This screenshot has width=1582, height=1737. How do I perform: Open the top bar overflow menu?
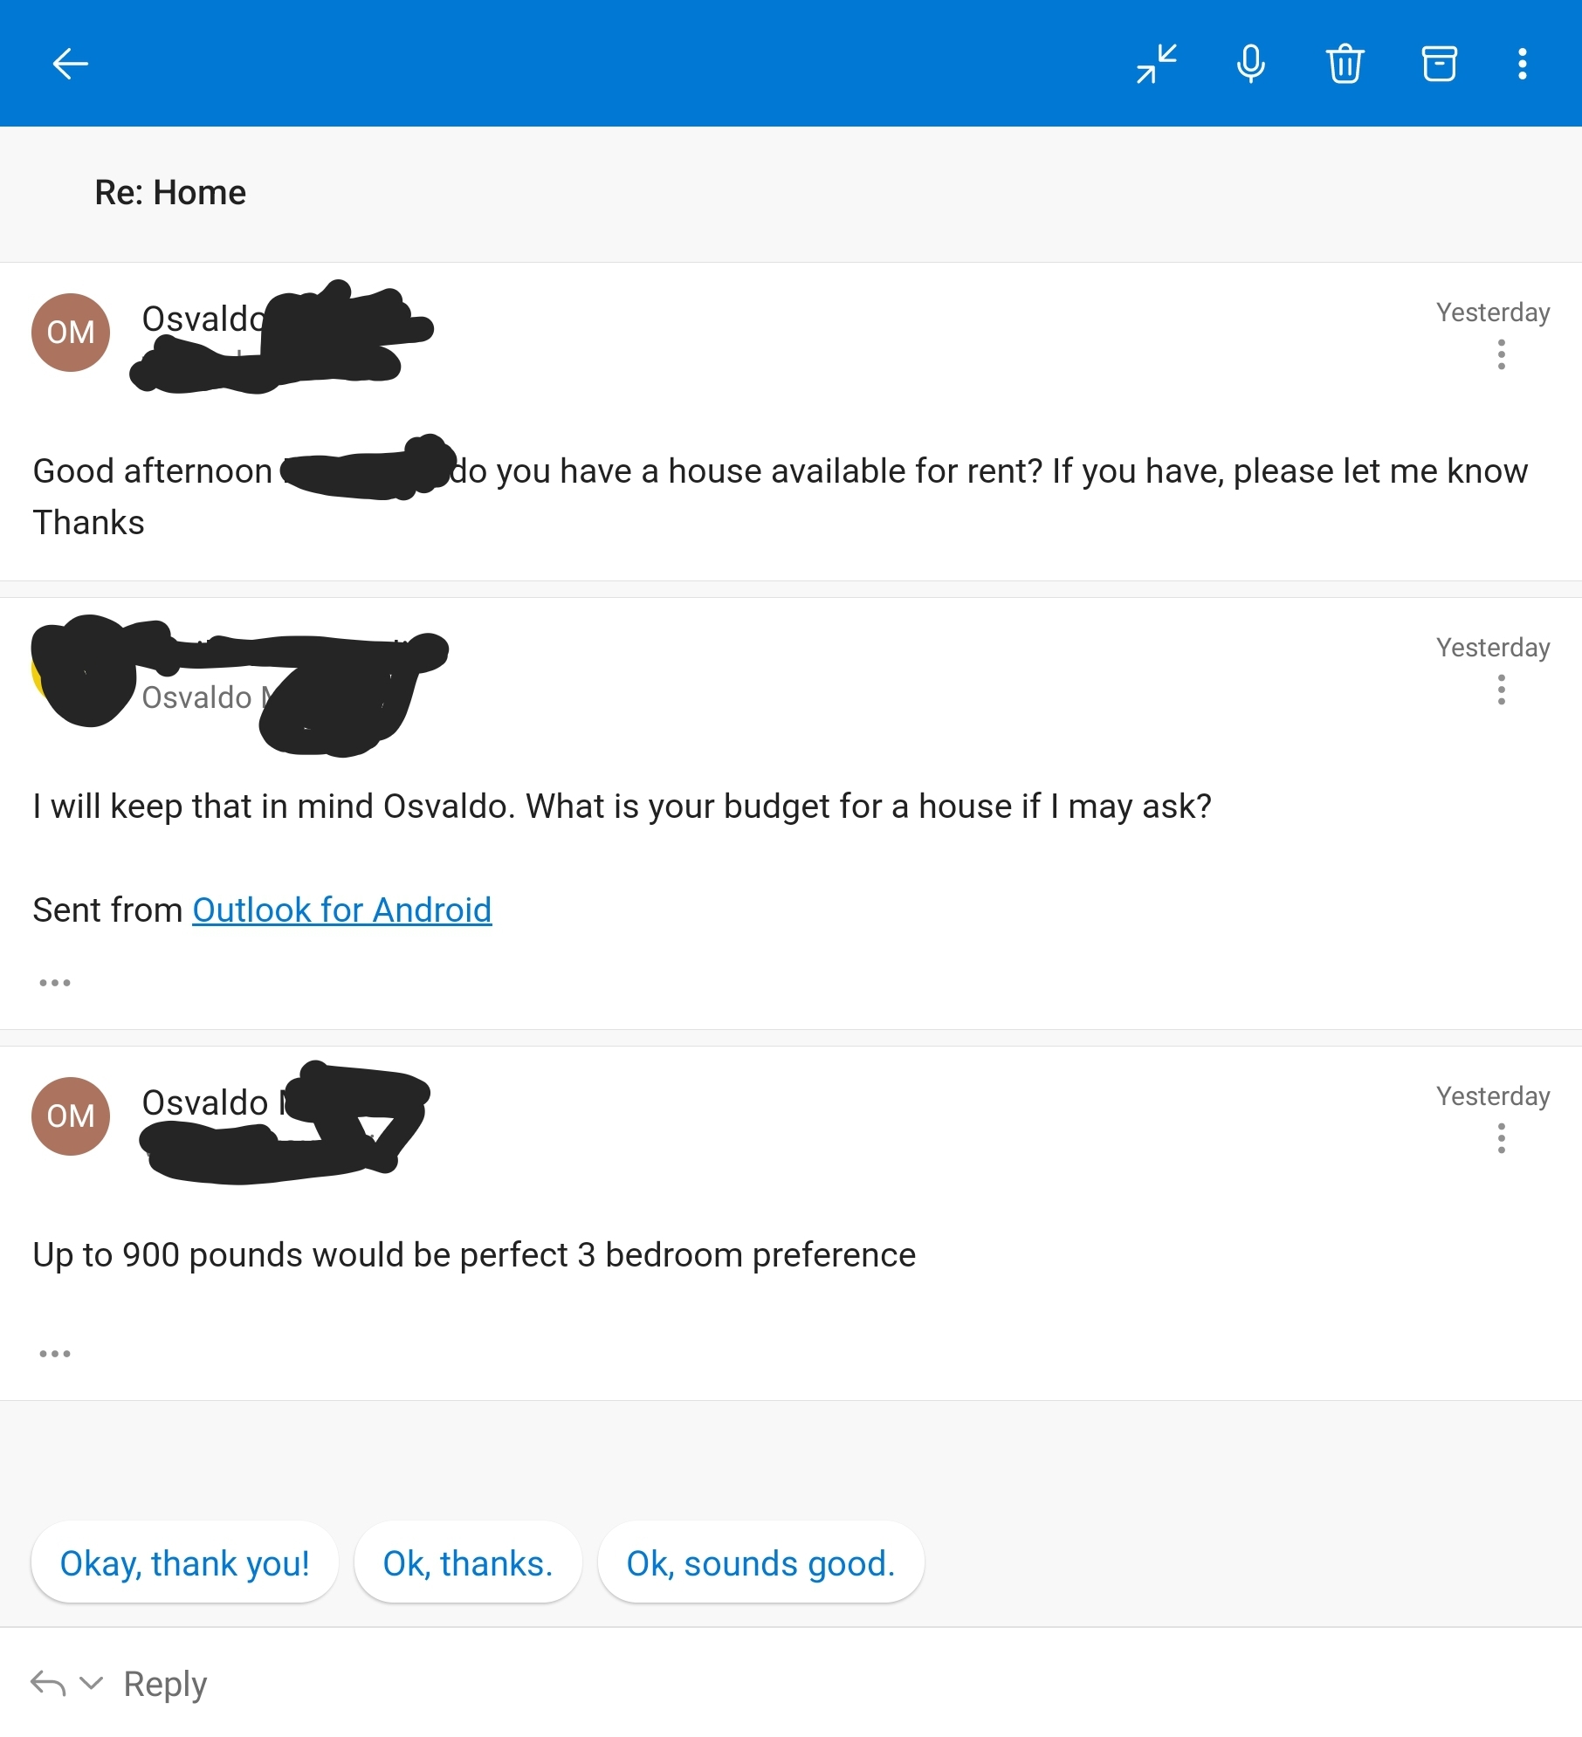coord(1523,64)
